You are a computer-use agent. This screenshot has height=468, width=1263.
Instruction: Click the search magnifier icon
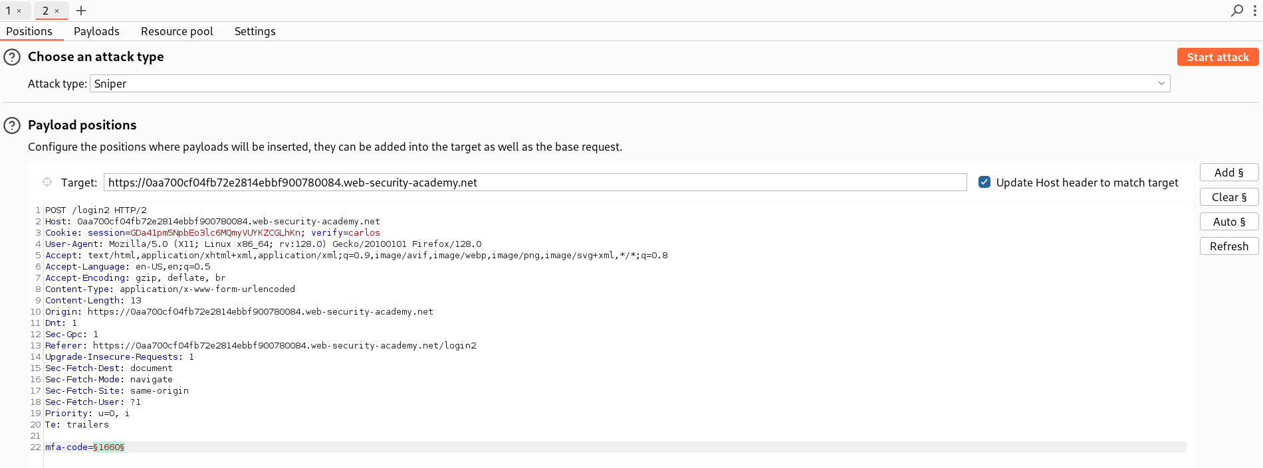[x=1236, y=11]
